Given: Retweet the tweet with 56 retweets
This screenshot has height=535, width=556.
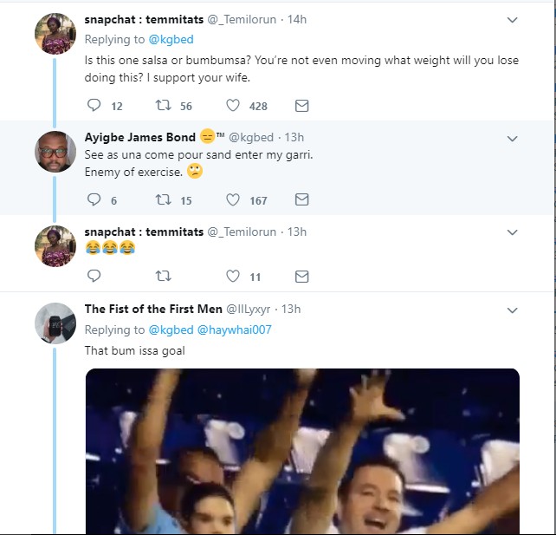Looking at the screenshot, I should click(162, 106).
